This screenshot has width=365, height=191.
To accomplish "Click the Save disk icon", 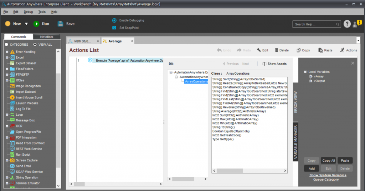I will point(61,24).
